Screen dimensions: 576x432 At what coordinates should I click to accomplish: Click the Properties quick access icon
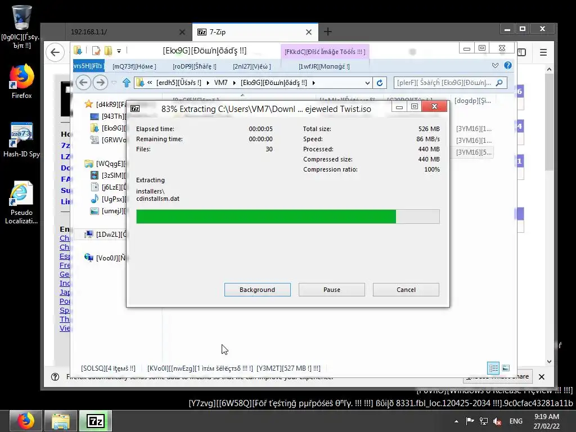(96, 51)
